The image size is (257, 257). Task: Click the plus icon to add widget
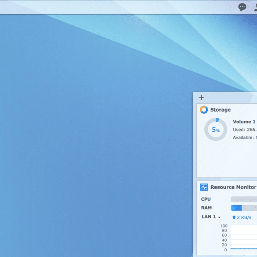pos(202,98)
